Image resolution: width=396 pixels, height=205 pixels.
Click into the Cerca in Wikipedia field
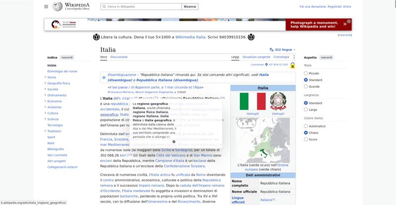[141, 6]
